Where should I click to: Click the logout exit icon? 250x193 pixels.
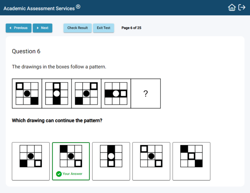[x=242, y=7]
